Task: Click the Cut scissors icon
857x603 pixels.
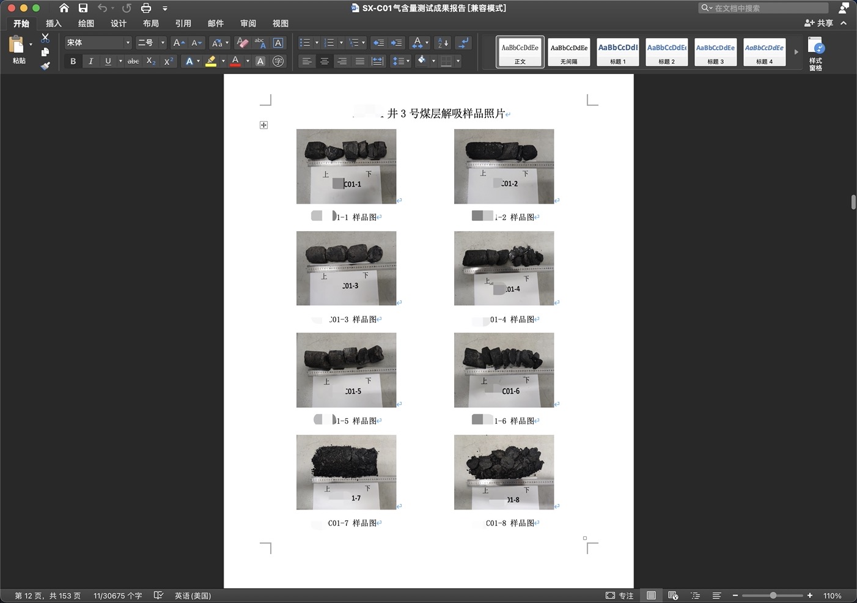Action: 45,38
